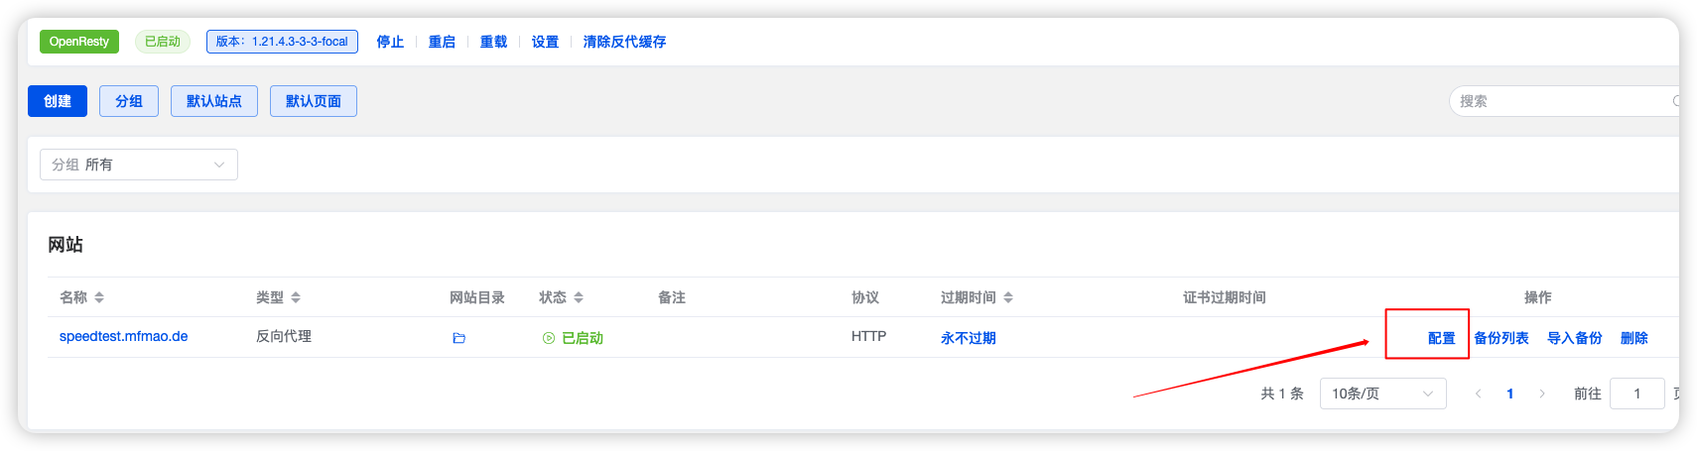Open the 10条/页 page size dropdown

[1382, 394]
